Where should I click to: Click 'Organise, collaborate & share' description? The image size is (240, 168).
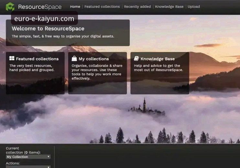pos(97,72)
